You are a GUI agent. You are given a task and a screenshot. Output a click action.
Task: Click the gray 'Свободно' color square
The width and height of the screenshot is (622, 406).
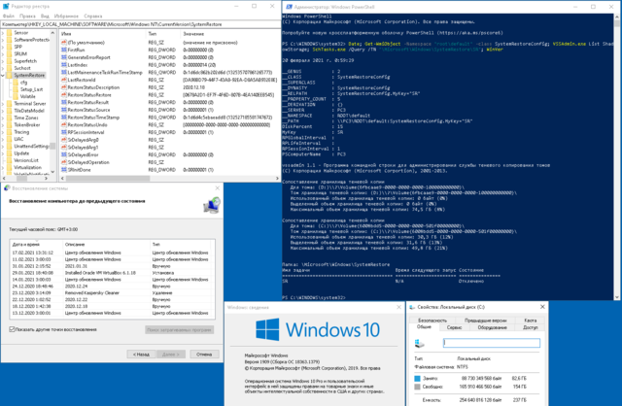coord(417,387)
